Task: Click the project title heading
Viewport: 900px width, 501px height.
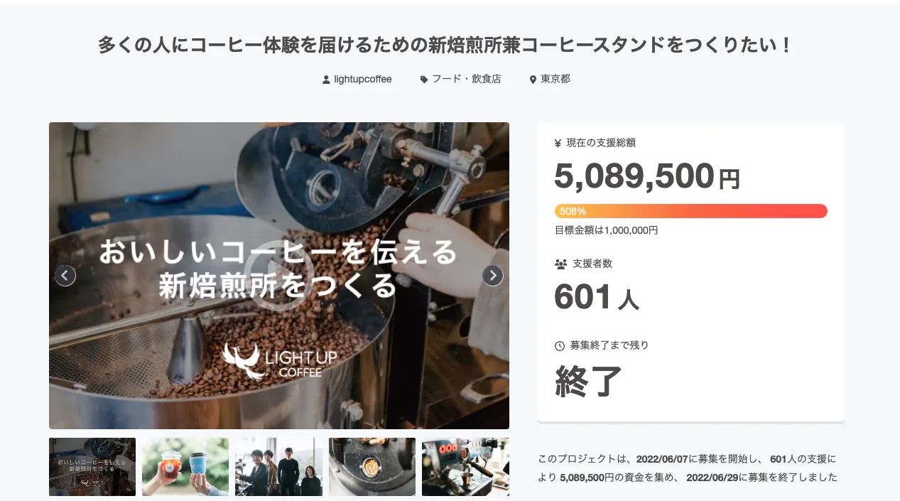Action: 445,45
